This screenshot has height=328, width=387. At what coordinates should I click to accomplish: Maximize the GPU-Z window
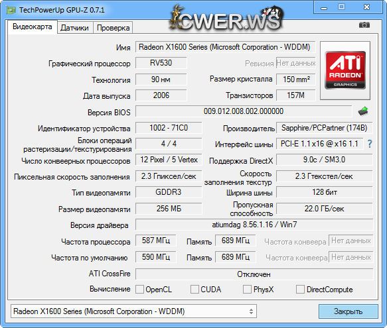tap(342, 7)
